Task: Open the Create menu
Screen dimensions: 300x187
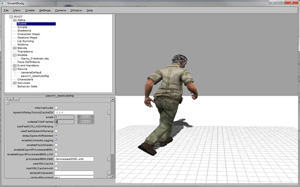Action: tap(30, 10)
